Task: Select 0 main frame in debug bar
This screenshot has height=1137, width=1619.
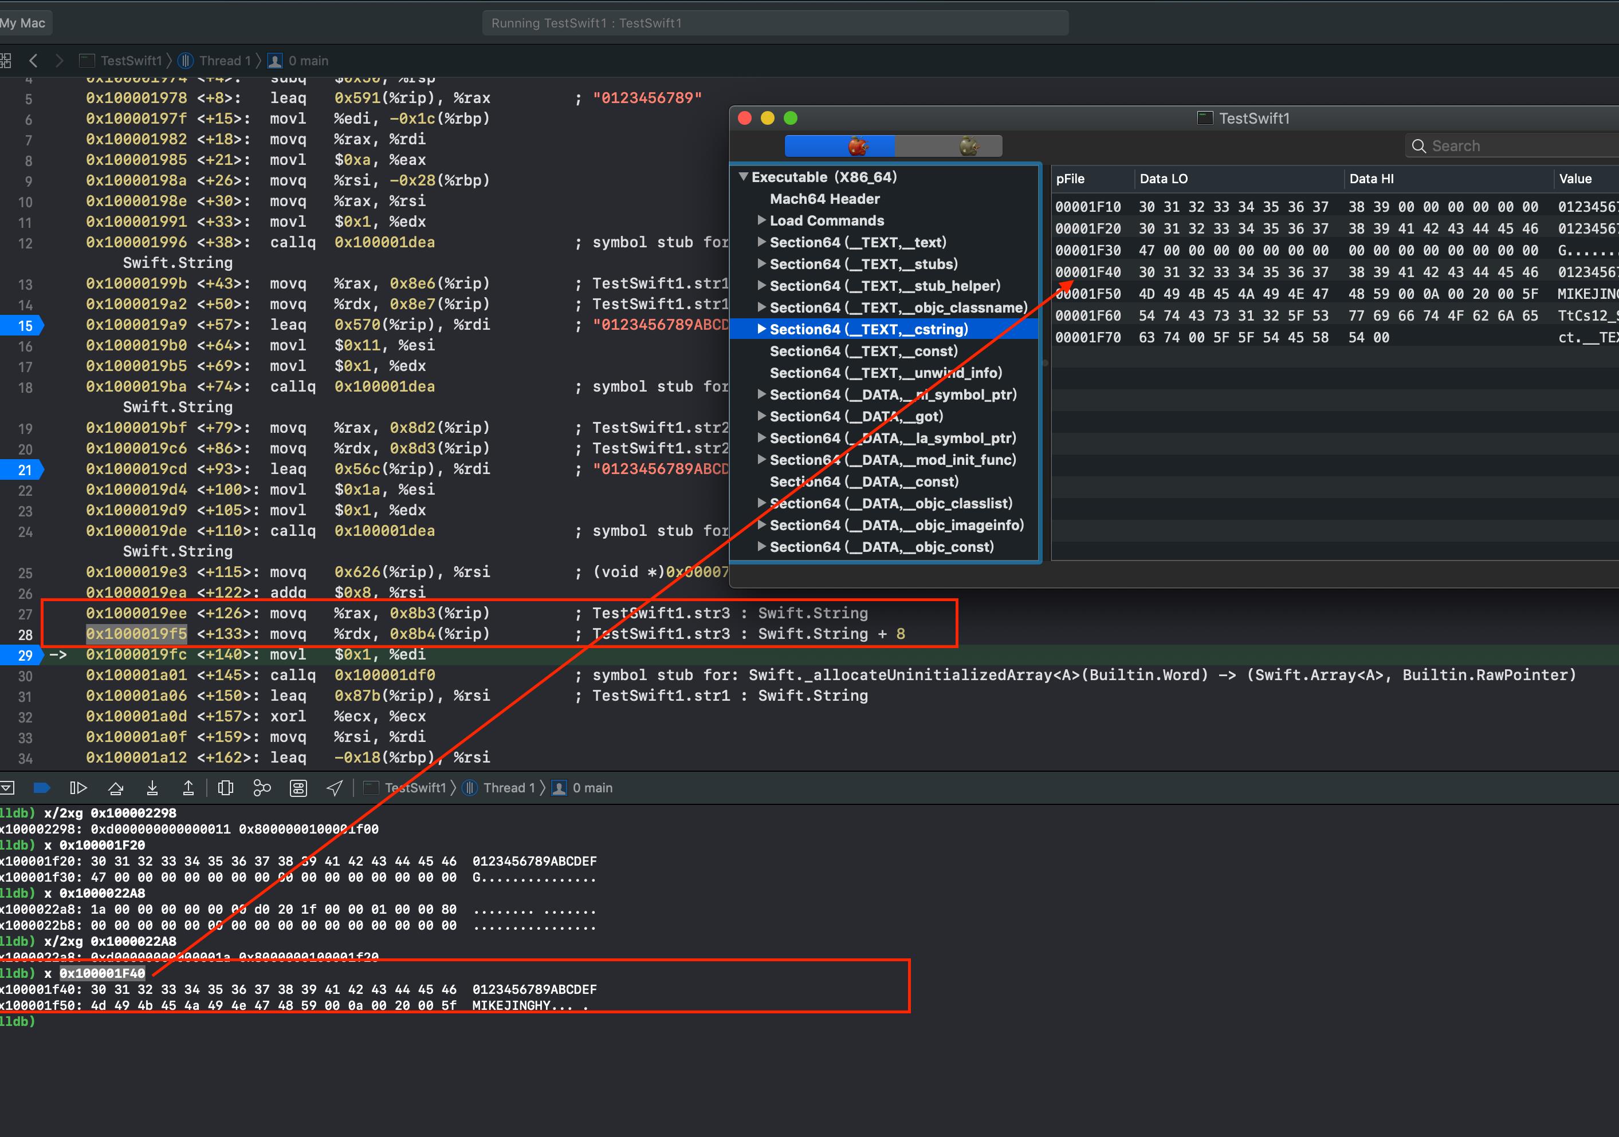Action: pyautogui.click(x=583, y=788)
